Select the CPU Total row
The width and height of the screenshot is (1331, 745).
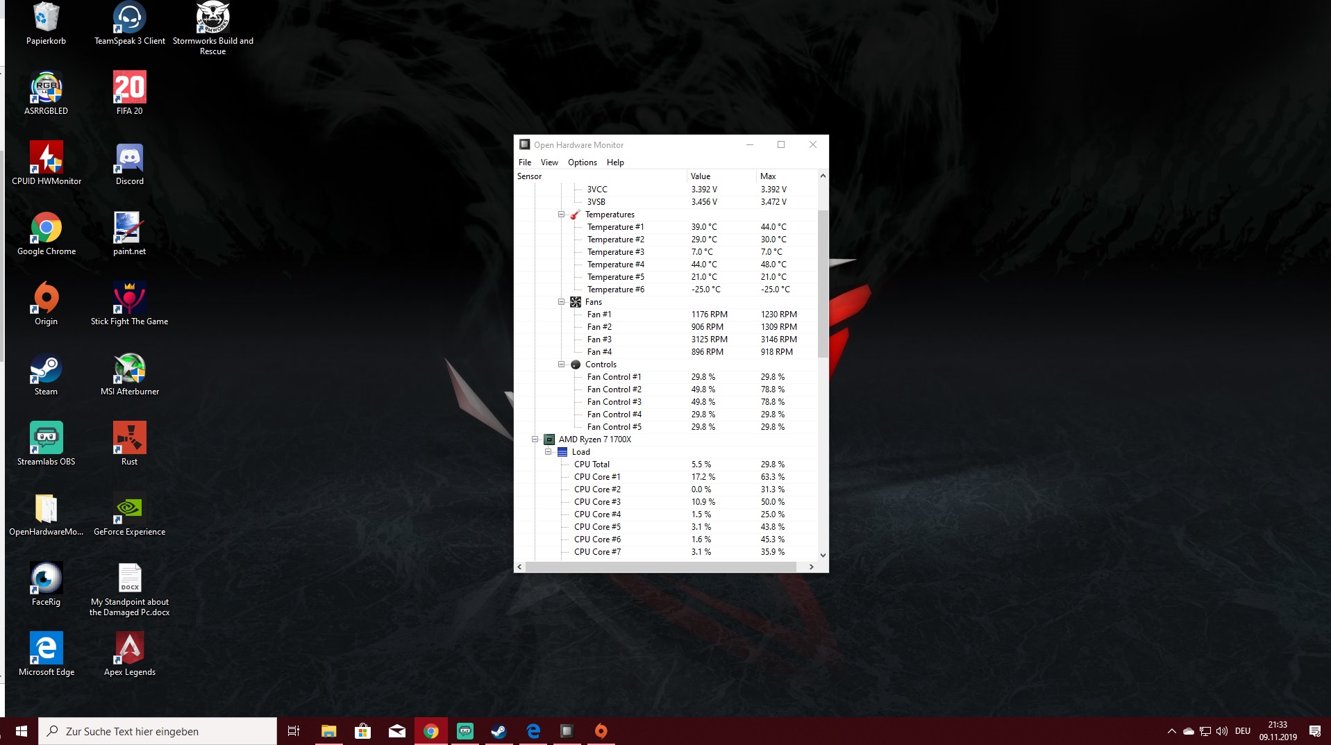(666, 464)
